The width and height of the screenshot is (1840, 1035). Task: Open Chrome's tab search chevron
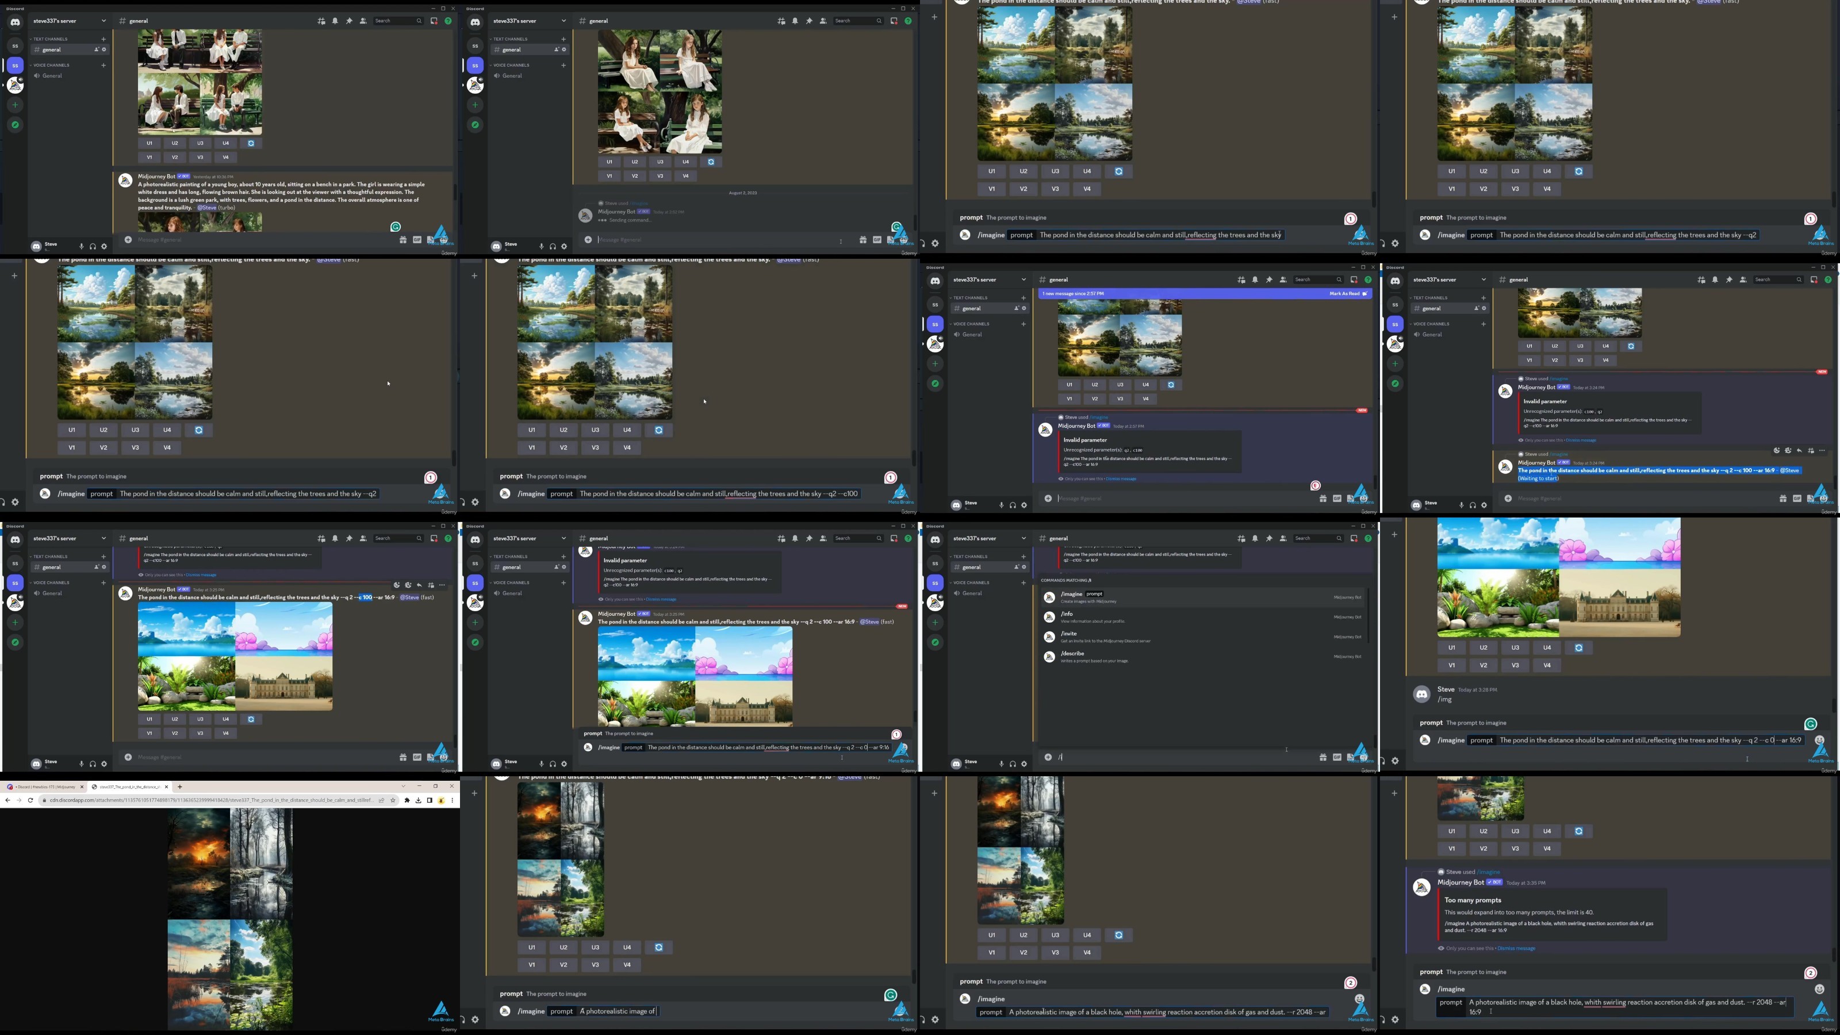pos(404,787)
